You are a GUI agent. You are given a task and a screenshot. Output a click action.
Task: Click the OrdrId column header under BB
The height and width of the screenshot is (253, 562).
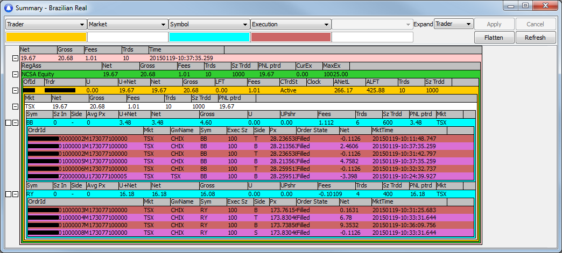(85, 131)
